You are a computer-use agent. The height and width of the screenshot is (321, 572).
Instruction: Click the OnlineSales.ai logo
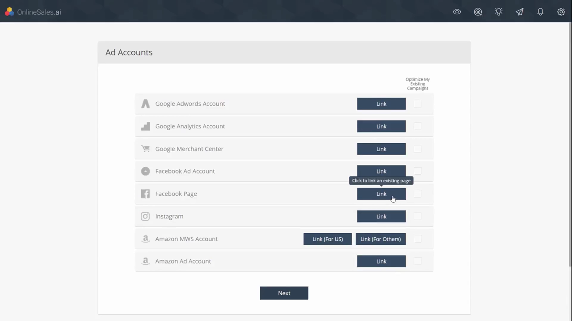33,12
